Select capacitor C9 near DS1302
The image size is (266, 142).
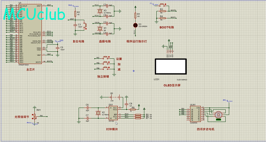[126, 104]
